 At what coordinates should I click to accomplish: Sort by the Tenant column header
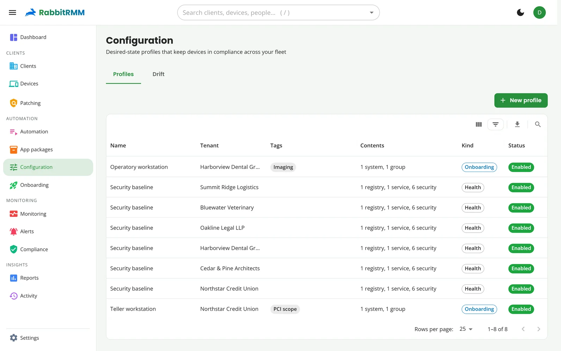[x=209, y=145]
